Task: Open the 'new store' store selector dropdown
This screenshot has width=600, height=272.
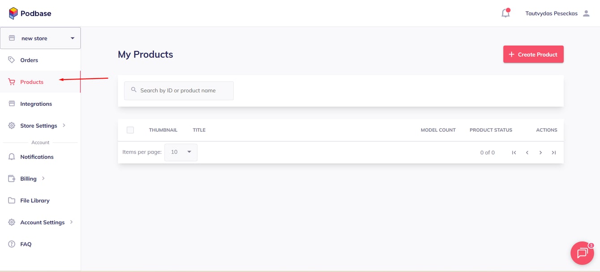Action: (x=40, y=38)
